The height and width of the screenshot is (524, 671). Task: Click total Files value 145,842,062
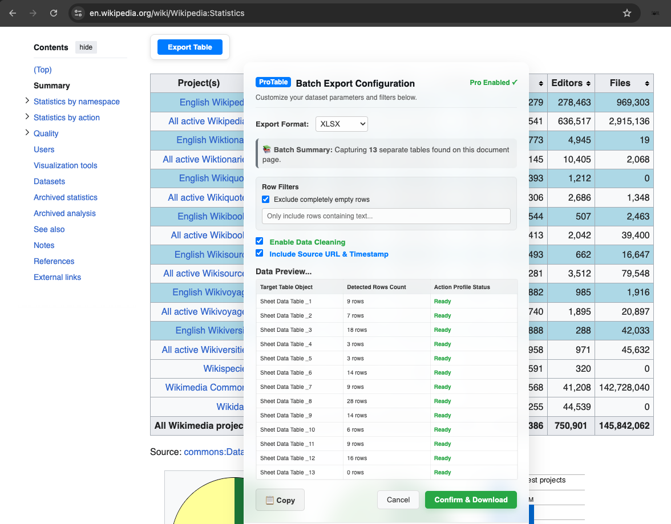coord(624,425)
